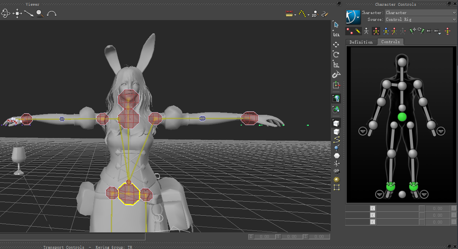The width and height of the screenshot is (458, 249).
Task: Select the Dolly camera arrow tool
Action: (29, 14)
